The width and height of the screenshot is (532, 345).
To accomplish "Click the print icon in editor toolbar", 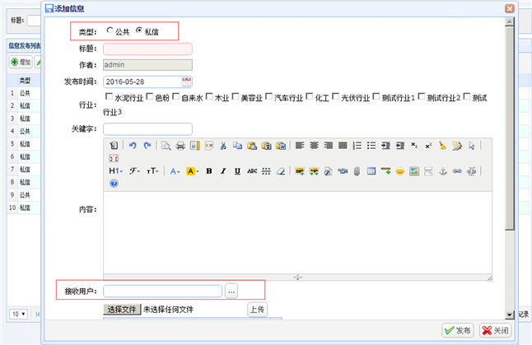I will pos(180,146).
